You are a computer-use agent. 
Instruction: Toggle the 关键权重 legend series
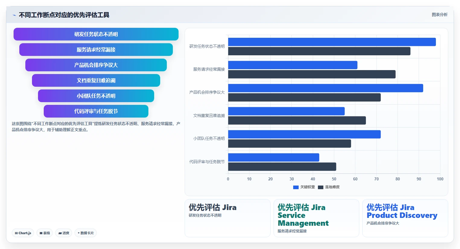click(x=304, y=187)
